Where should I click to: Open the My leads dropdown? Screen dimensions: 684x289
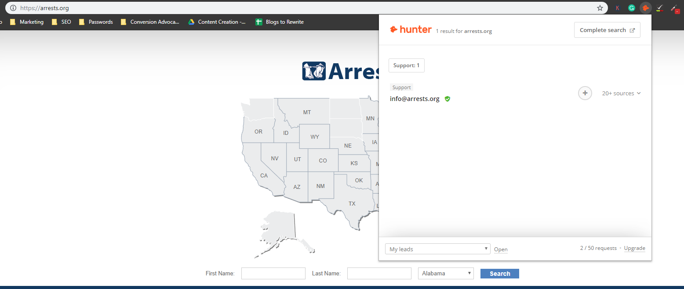coord(437,249)
